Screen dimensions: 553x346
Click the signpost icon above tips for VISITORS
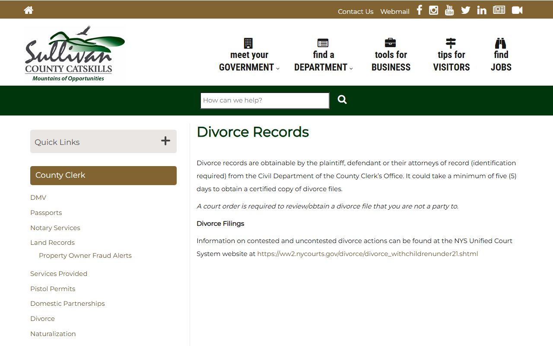pyautogui.click(x=451, y=43)
